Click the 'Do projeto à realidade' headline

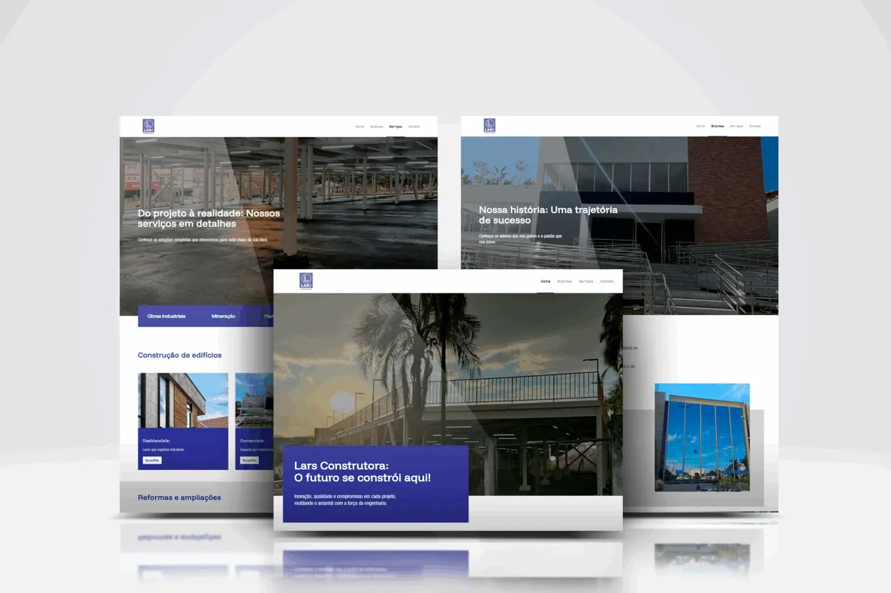coord(209,218)
